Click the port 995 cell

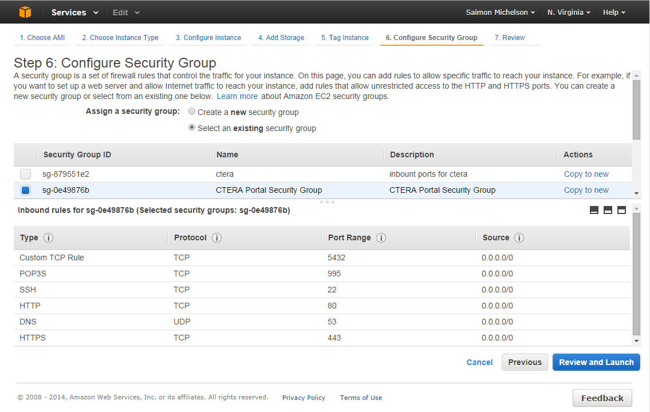tap(334, 274)
